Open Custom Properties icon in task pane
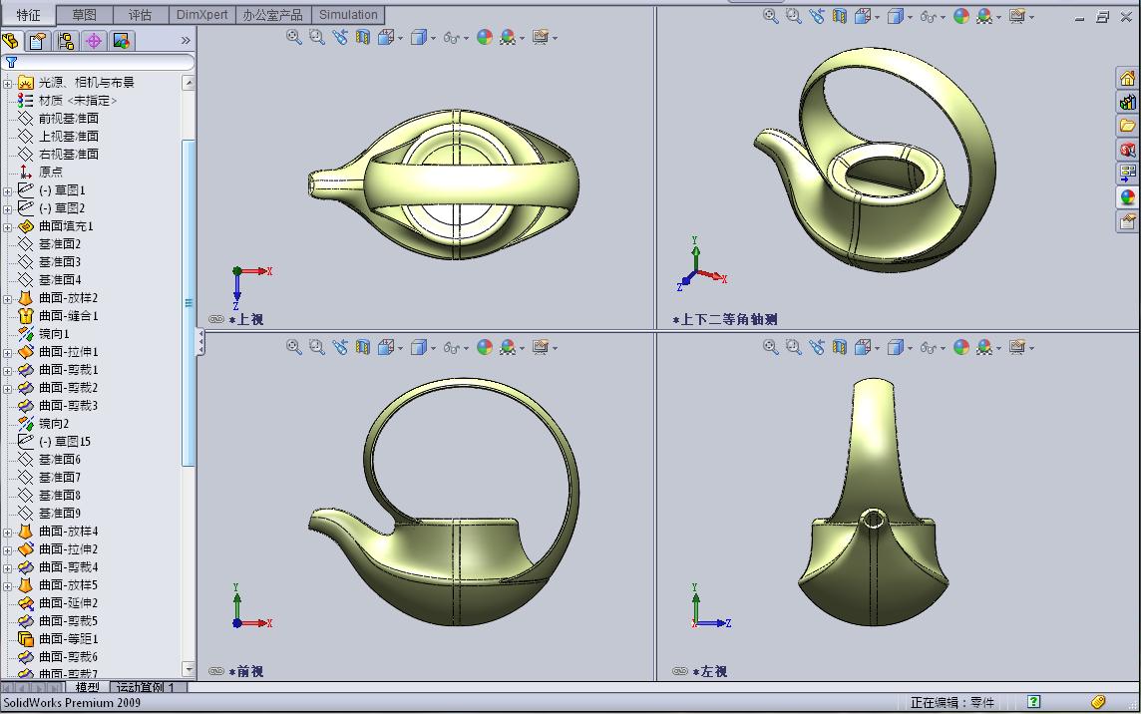This screenshot has height=714, width=1141. tap(1127, 221)
